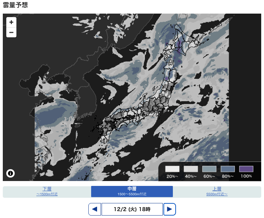Open the ～1500m付近 link

tap(47, 194)
